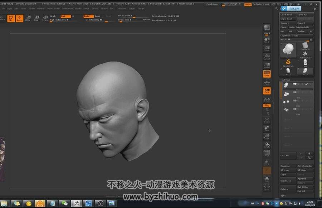Collapse the SubTool panel header
Image resolution: width=322 pixels, height=208 pixels.
(286, 80)
